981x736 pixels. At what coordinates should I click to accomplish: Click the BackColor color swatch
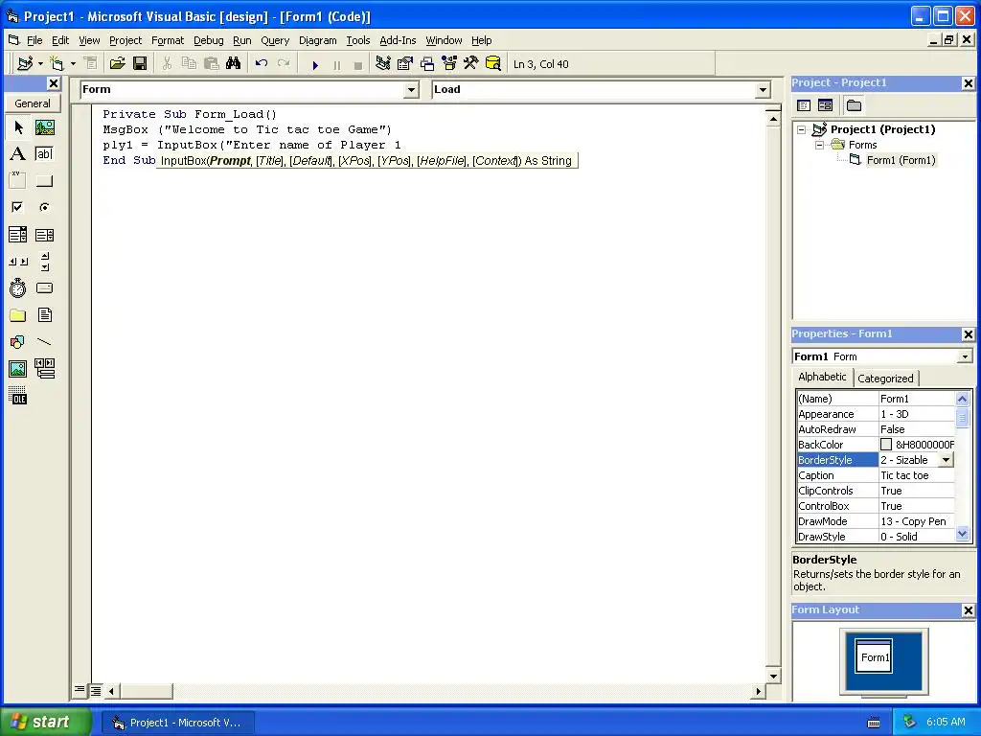click(886, 445)
